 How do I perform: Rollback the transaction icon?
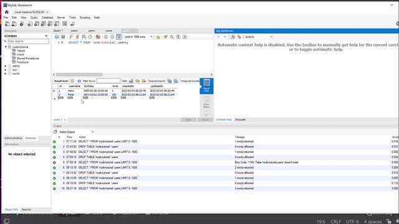click(112, 37)
